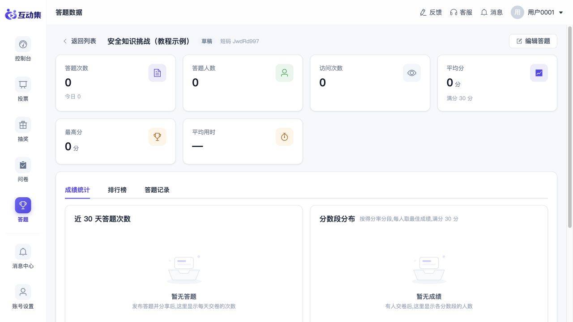Click the 平均用时 stopwatch icon
This screenshot has height=322, width=573.
[x=284, y=137]
